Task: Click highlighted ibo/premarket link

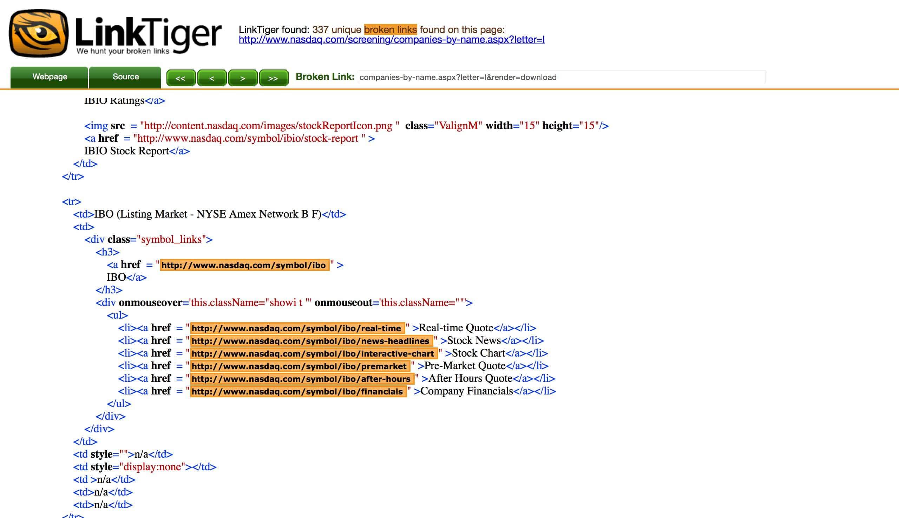Action: 300,366
